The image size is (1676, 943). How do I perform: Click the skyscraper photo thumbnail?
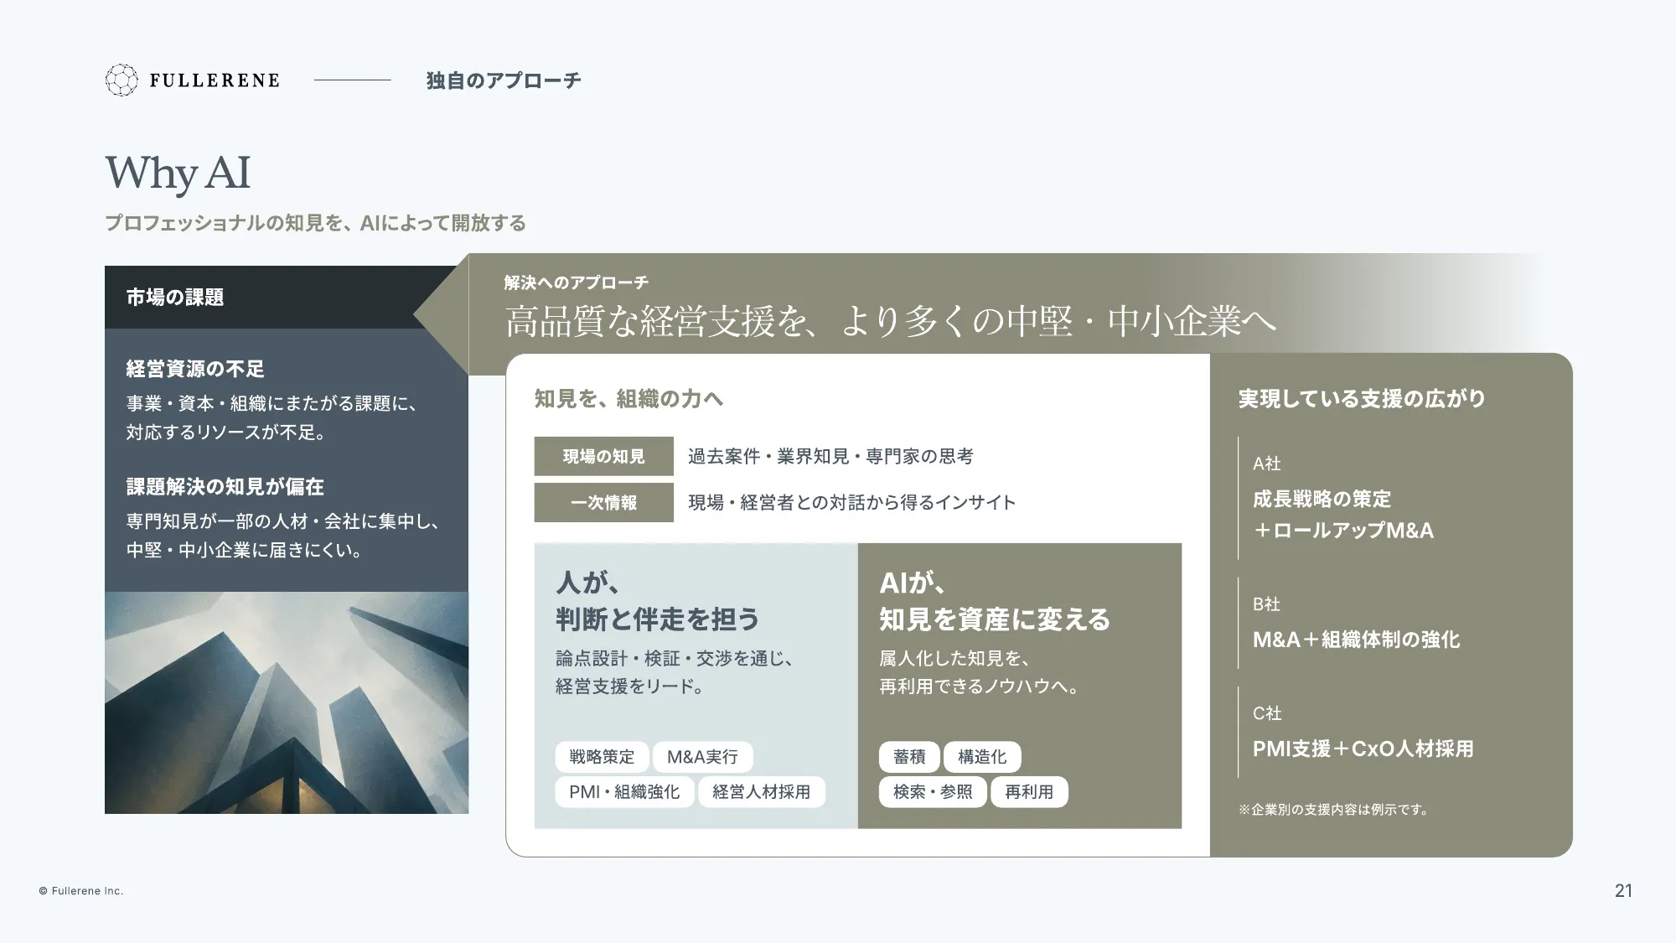point(287,702)
